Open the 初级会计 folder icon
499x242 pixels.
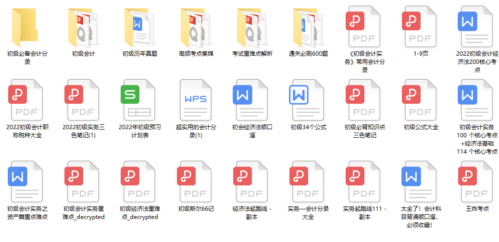83,27
